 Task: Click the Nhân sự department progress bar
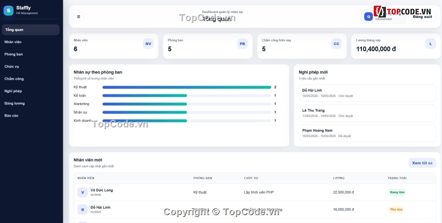point(187,112)
